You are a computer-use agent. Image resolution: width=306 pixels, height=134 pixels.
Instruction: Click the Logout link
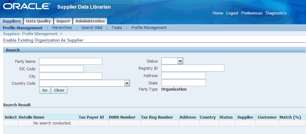tap(232, 13)
